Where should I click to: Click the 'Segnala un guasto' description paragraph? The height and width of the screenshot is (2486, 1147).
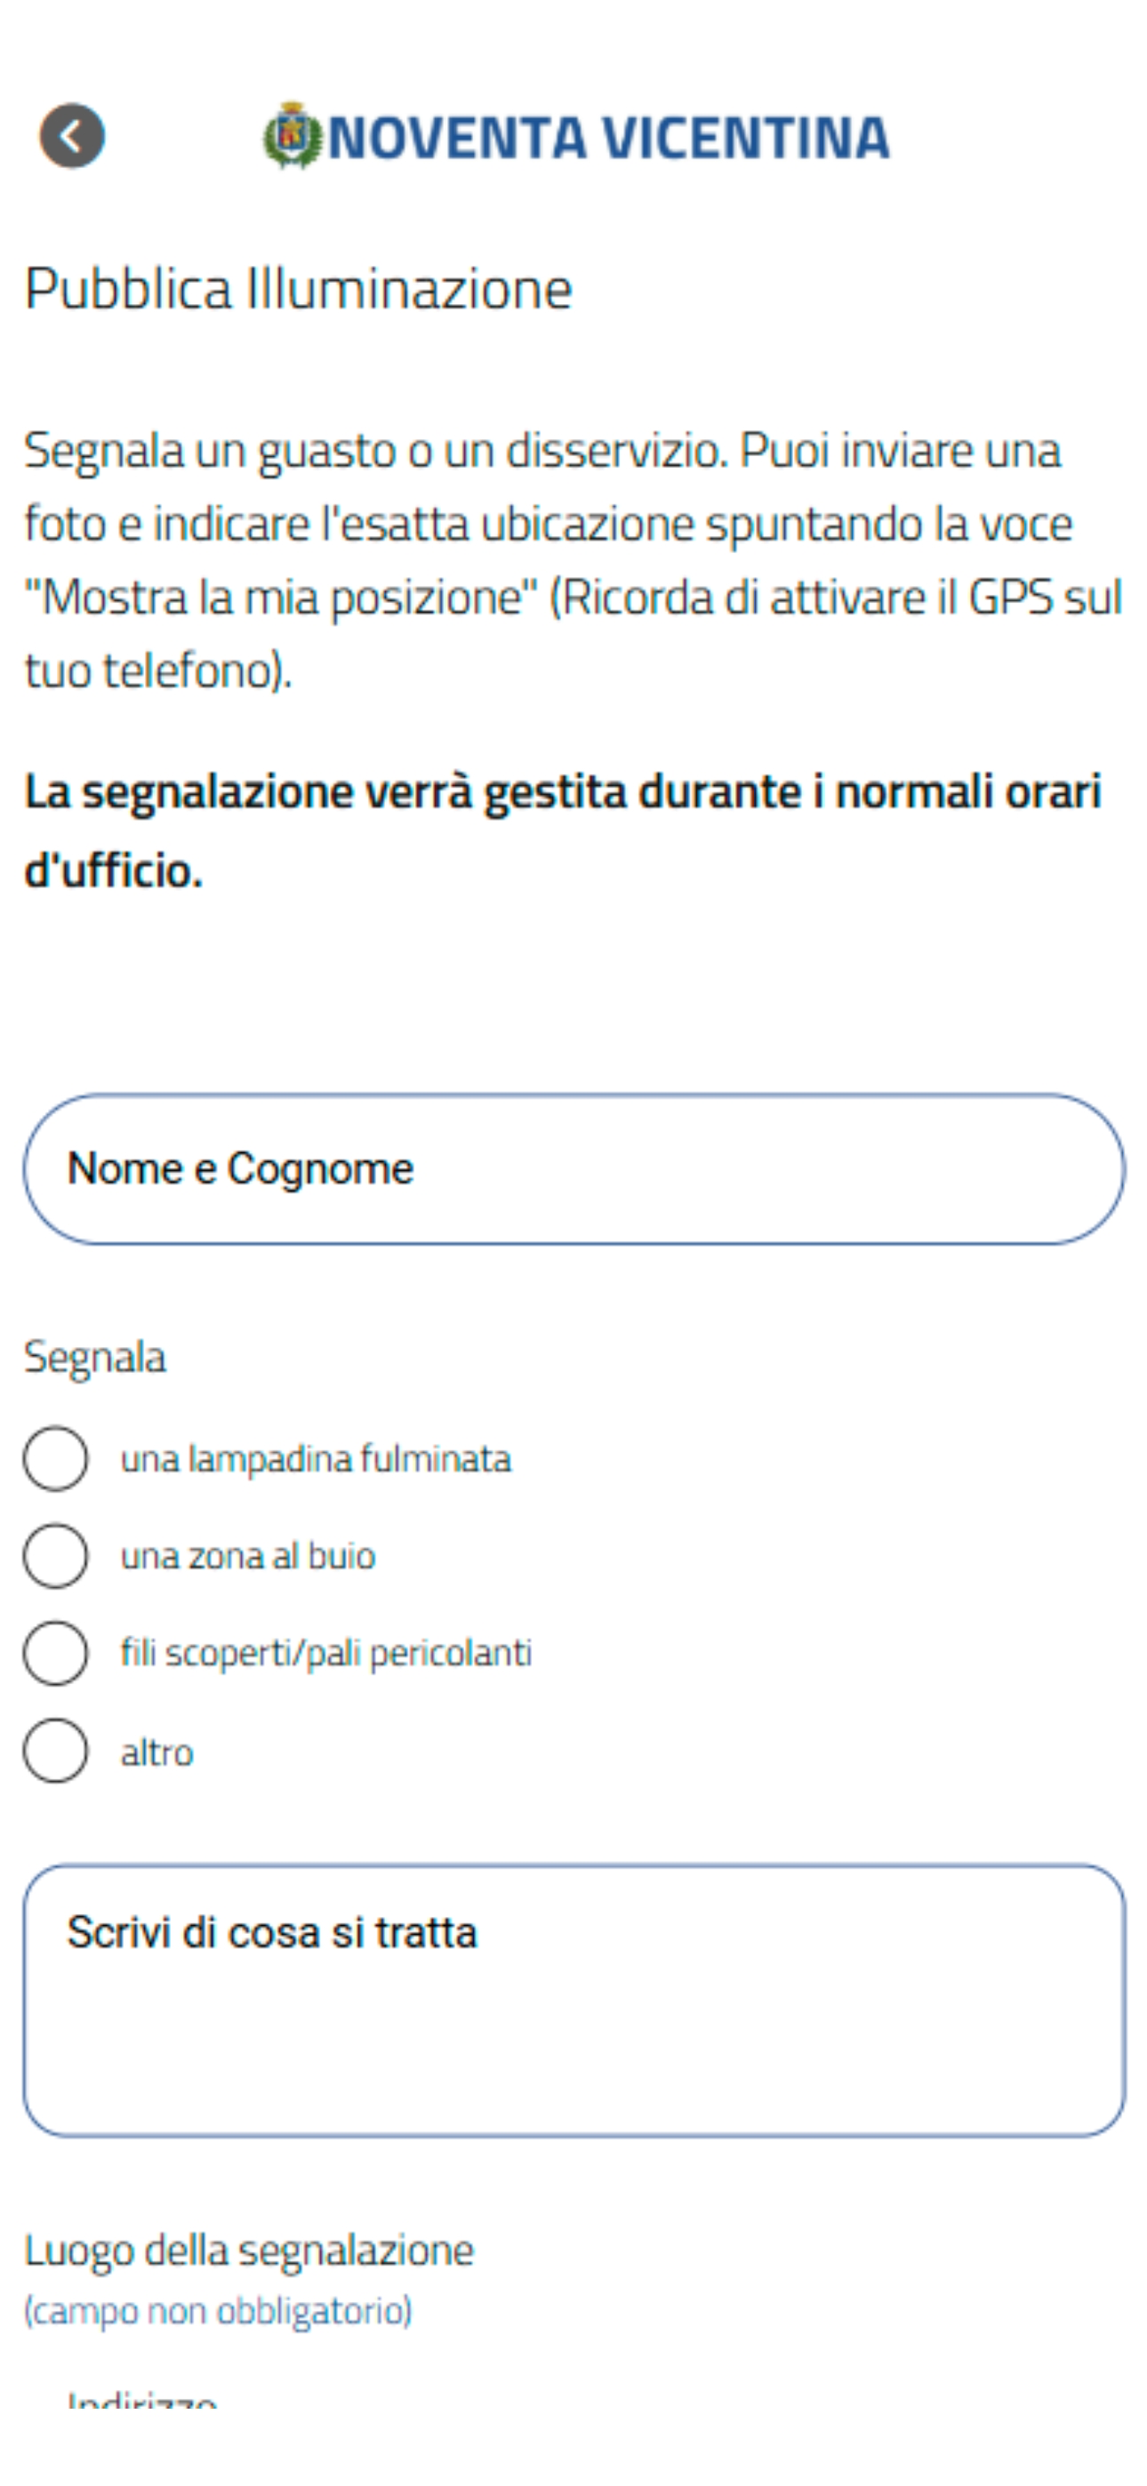(x=573, y=561)
